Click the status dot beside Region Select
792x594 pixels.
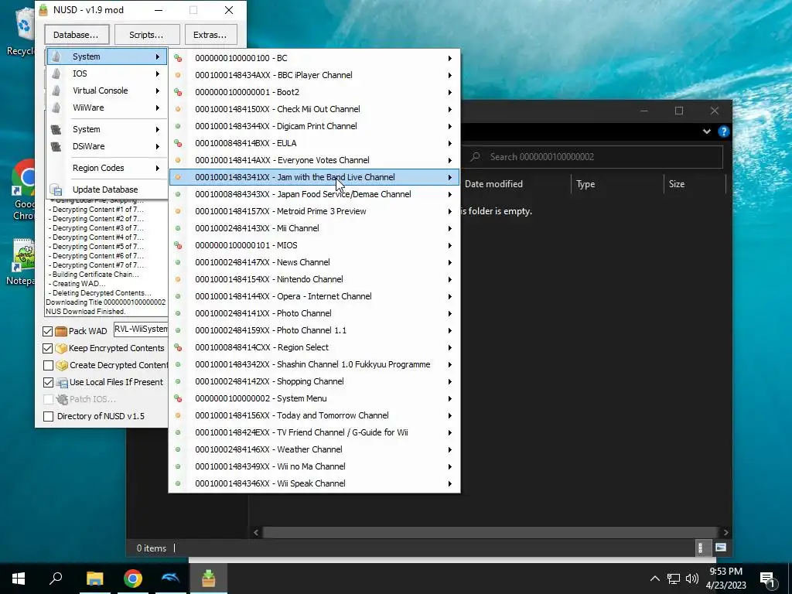[x=178, y=347]
